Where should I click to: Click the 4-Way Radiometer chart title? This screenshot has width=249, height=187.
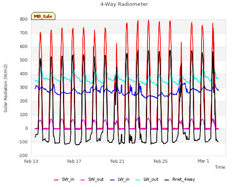pos(124,4)
